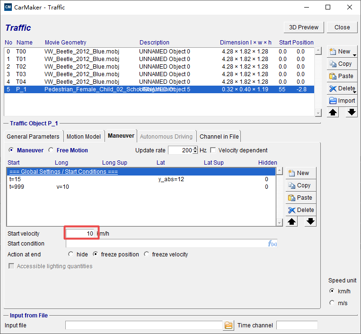
Task: Click the y_abs=12 lateral value
Action: (171, 179)
